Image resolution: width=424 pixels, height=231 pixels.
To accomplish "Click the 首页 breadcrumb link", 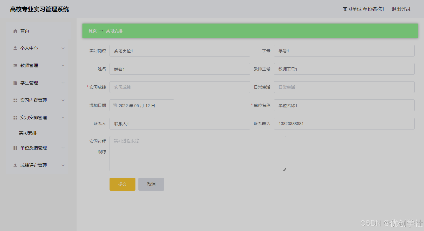I will (92, 31).
